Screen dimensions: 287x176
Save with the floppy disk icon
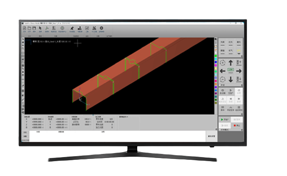click(x=34, y=28)
